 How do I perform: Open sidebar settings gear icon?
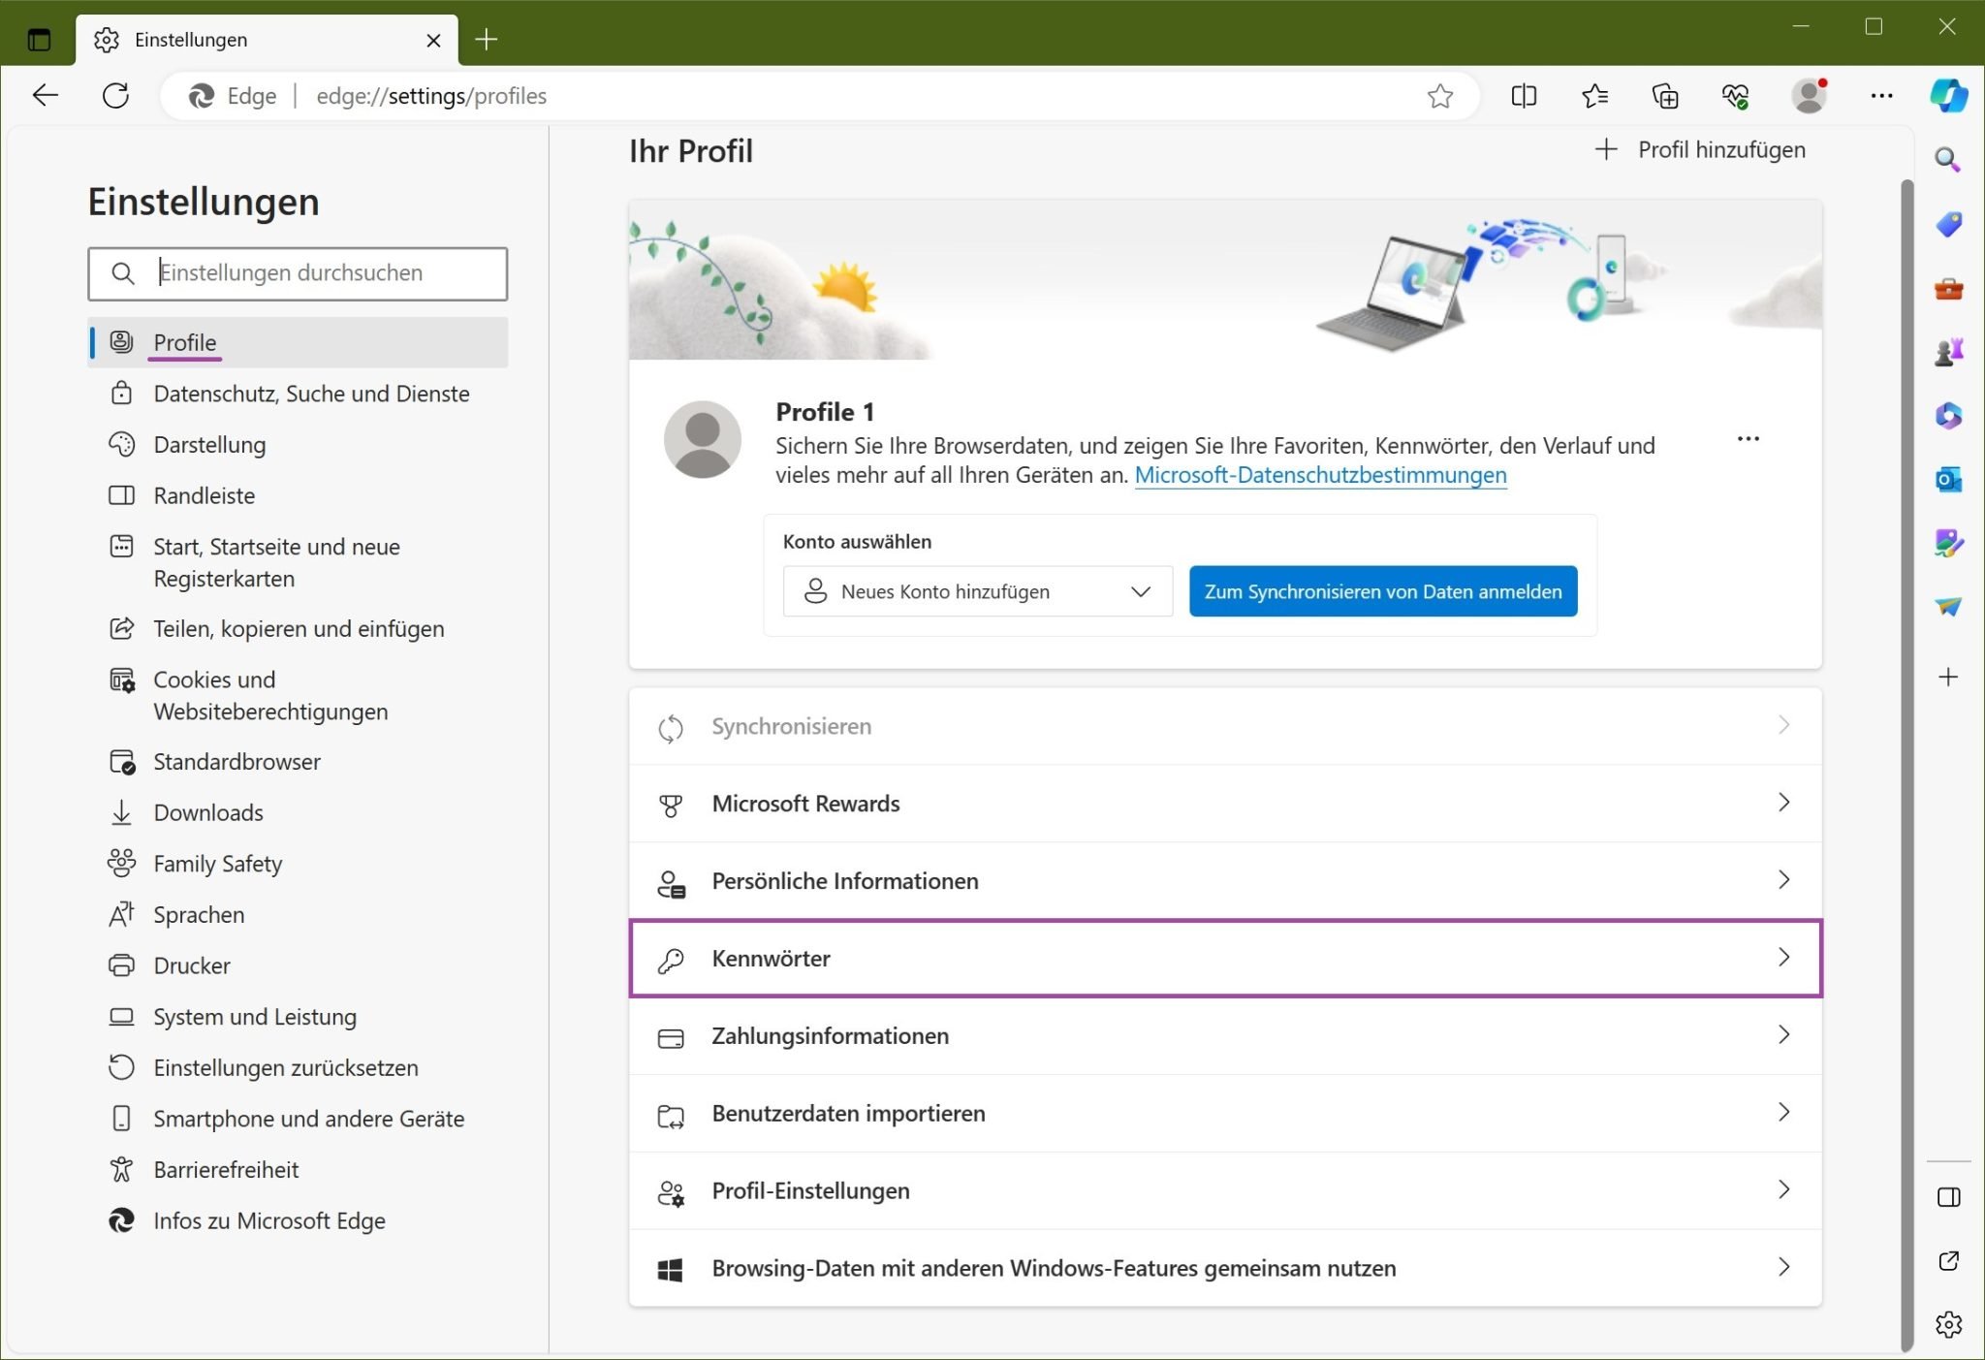click(1948, 1324)
